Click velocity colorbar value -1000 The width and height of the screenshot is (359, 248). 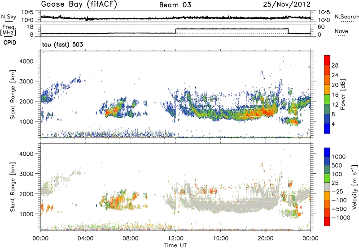point(341,218)
